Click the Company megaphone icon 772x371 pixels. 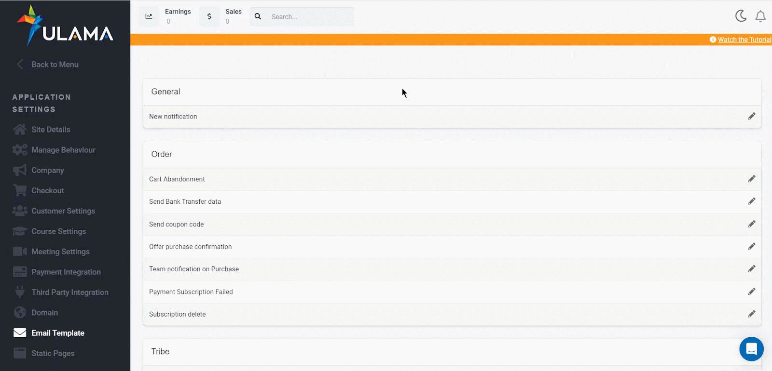(x=20, y=170)
